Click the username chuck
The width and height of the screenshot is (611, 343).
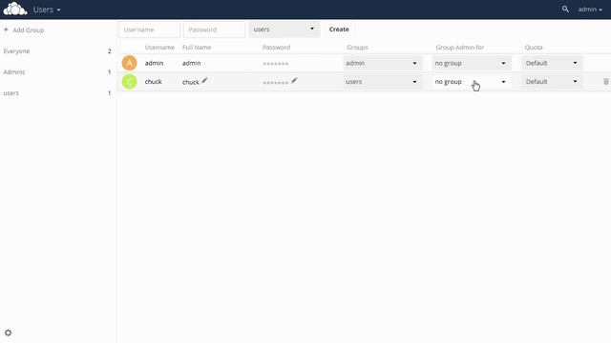tap(153, 82)
